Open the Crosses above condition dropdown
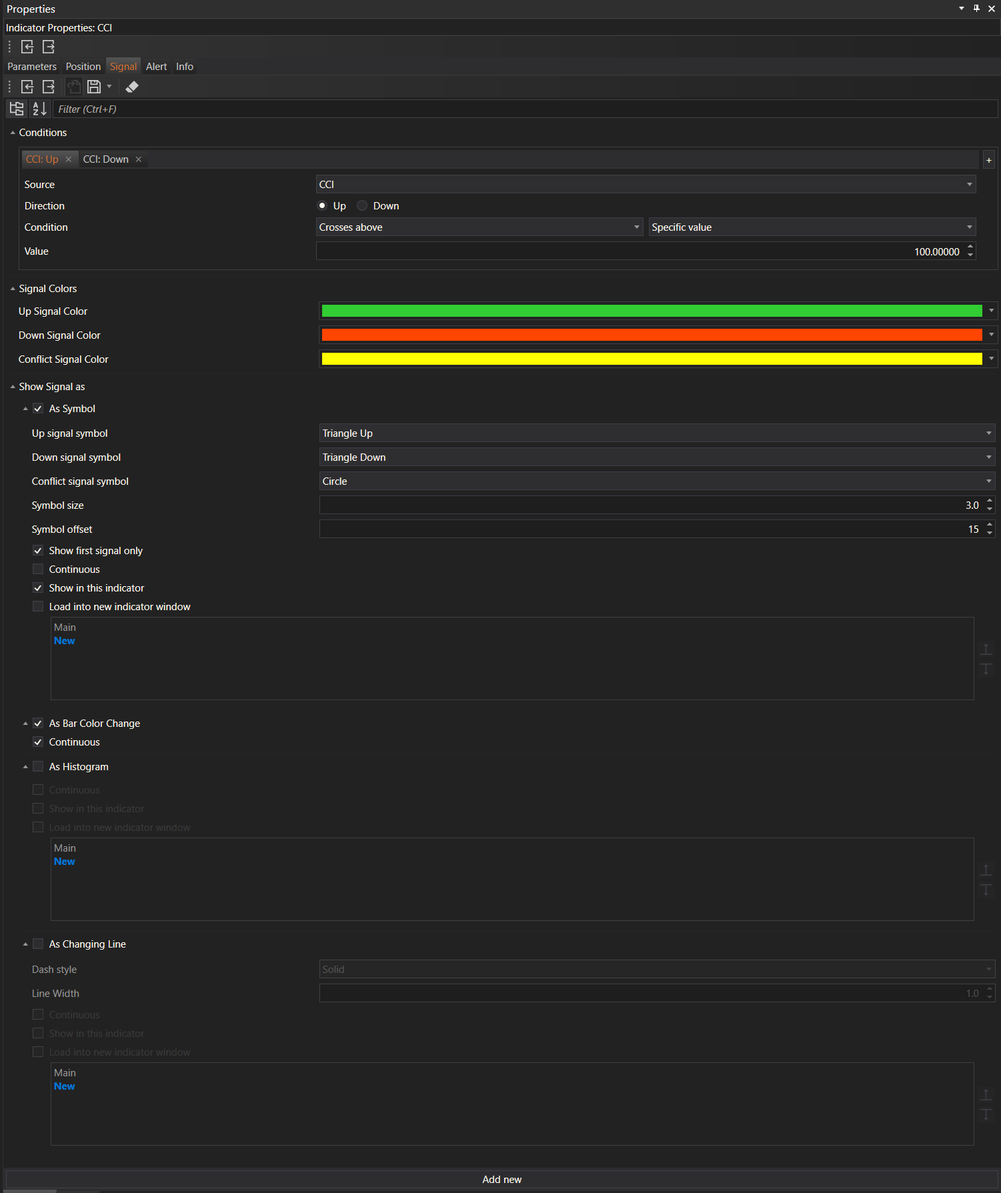This screenshot has height=1193, width=1001. [479, 227]
